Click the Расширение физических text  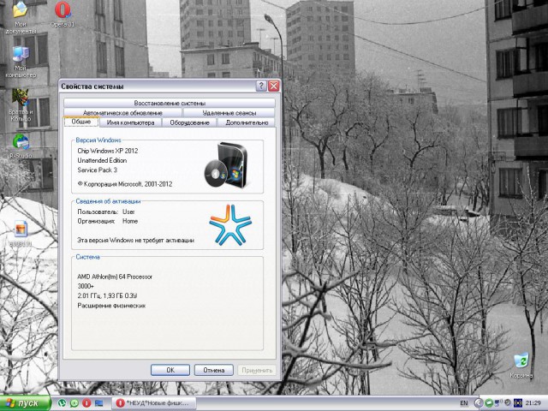(x=111, y=306)
